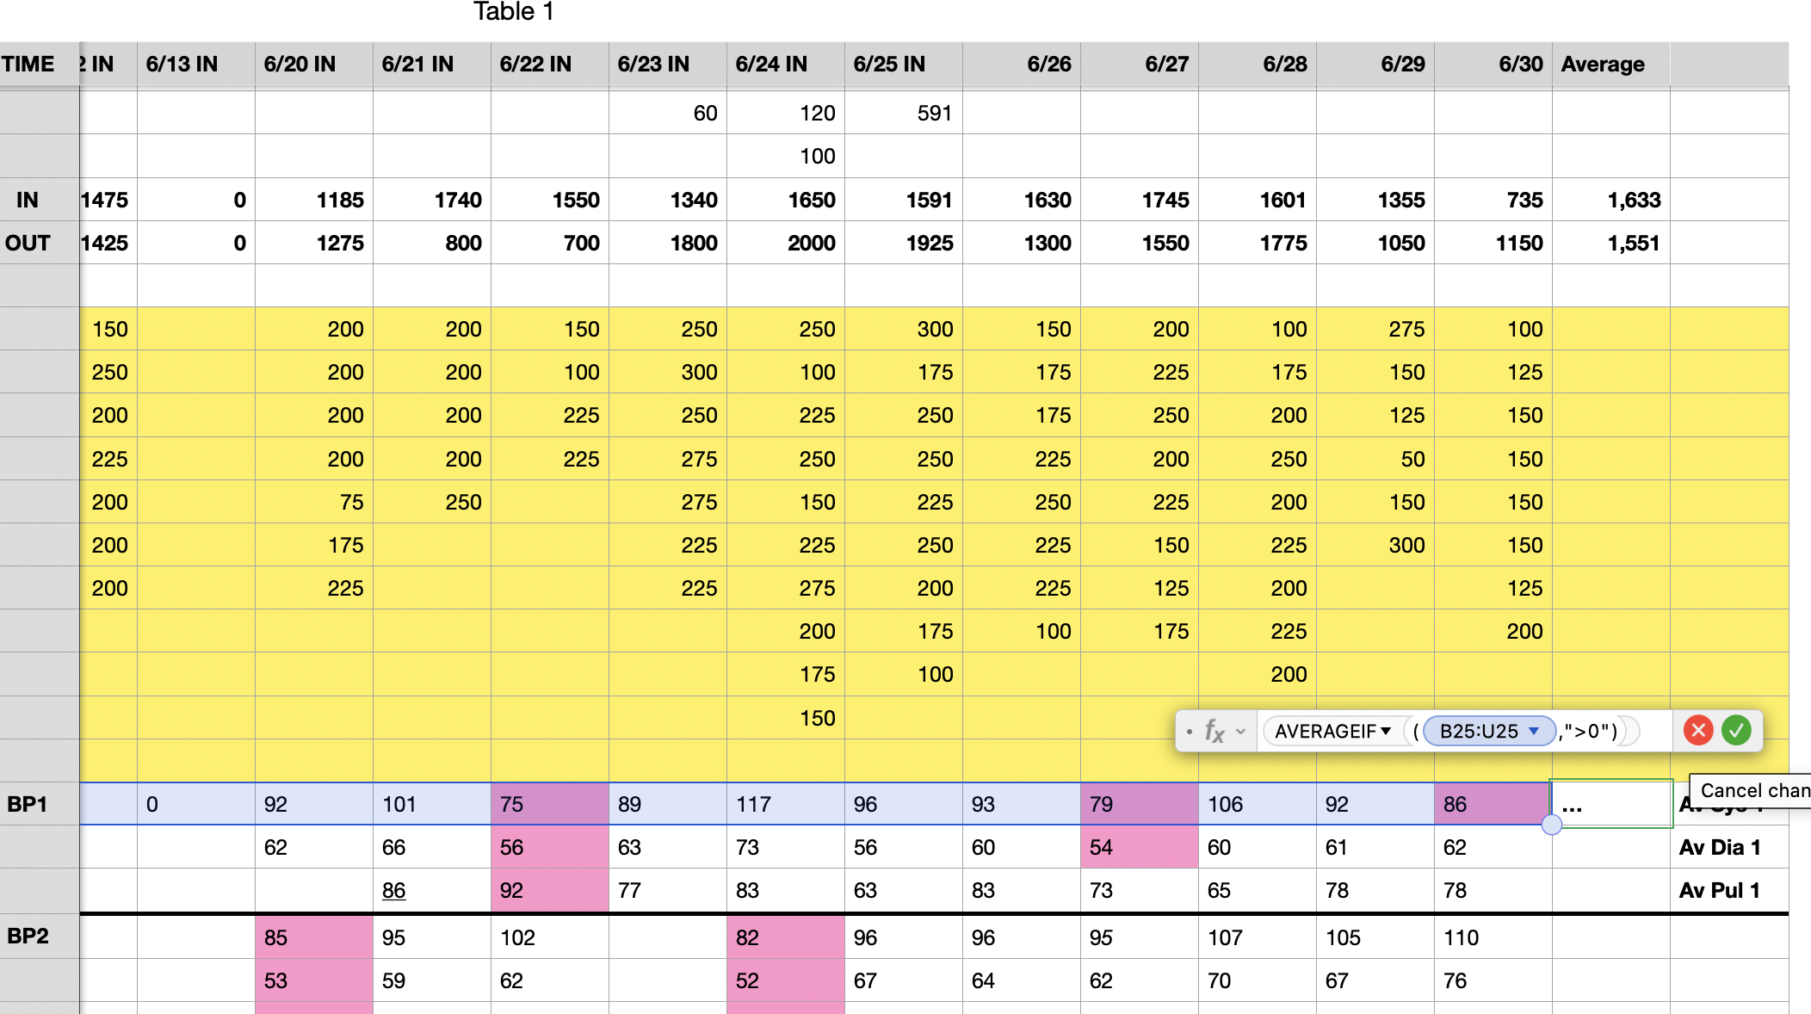Grab formula editor drag dot handle
This screenshot has width=1811, height=1014.
[1189, 732]
